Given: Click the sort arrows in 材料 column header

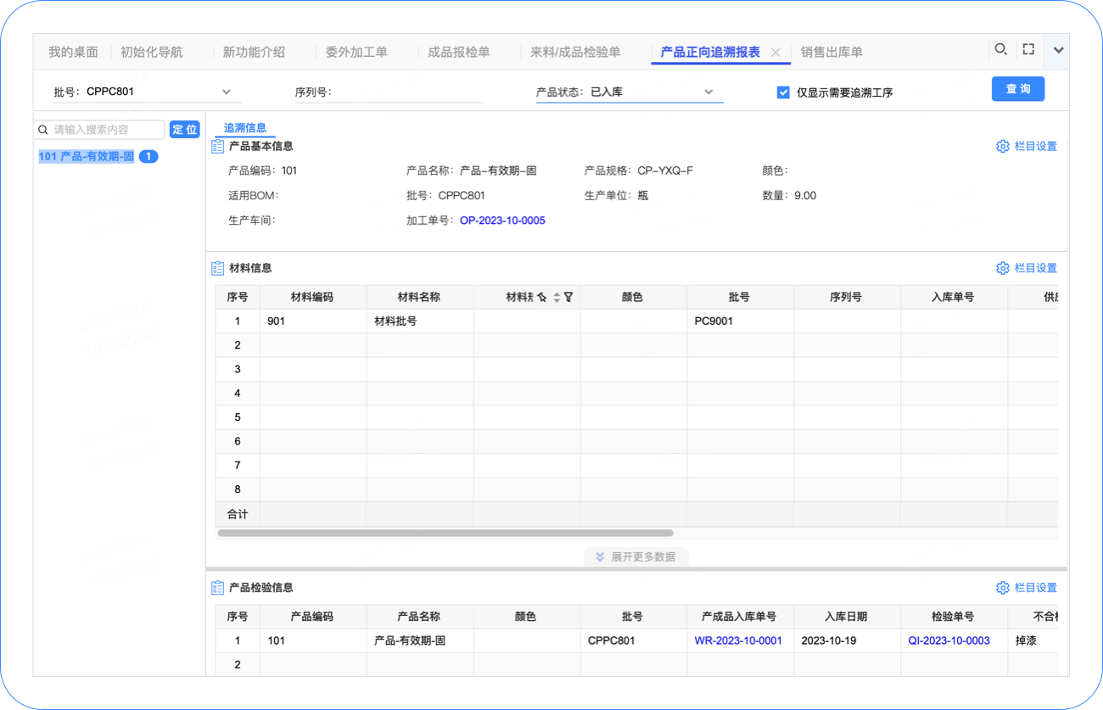Looking at the screenshot, I should (x=557, y=298).
